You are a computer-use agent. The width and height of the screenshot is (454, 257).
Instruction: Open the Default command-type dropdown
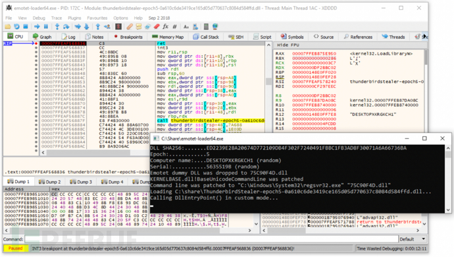click(413, 239)
